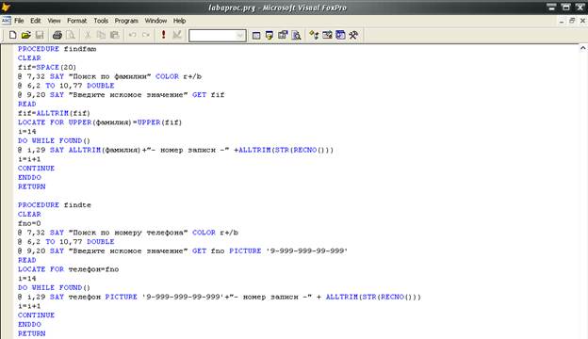Click the Copy icon

pyautogui.click(x=101, y=35)
